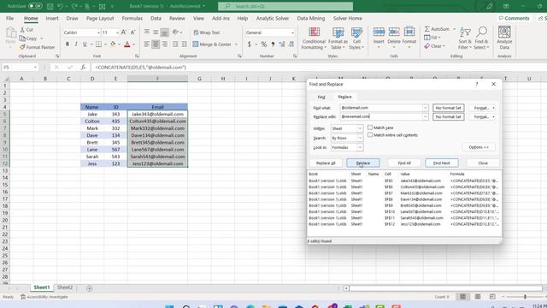
Task: Expand the Find what history dropdown
Action: point(425,108)
